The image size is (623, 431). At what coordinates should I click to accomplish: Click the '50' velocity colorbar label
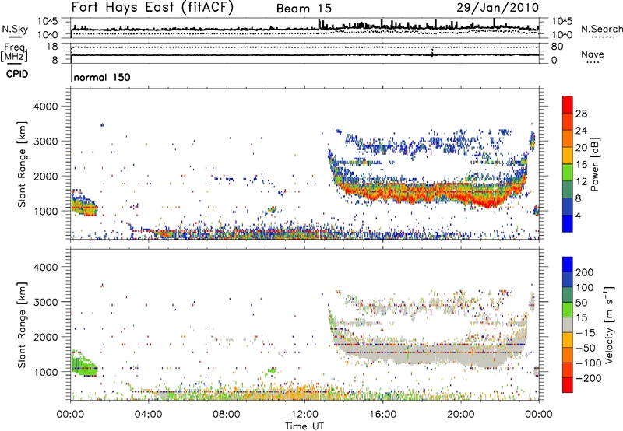[581, 303]
